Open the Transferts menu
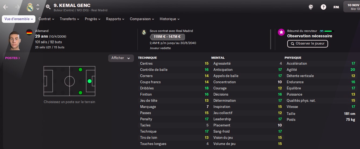The height and width of the screenshot is (149, 360). 70,19
